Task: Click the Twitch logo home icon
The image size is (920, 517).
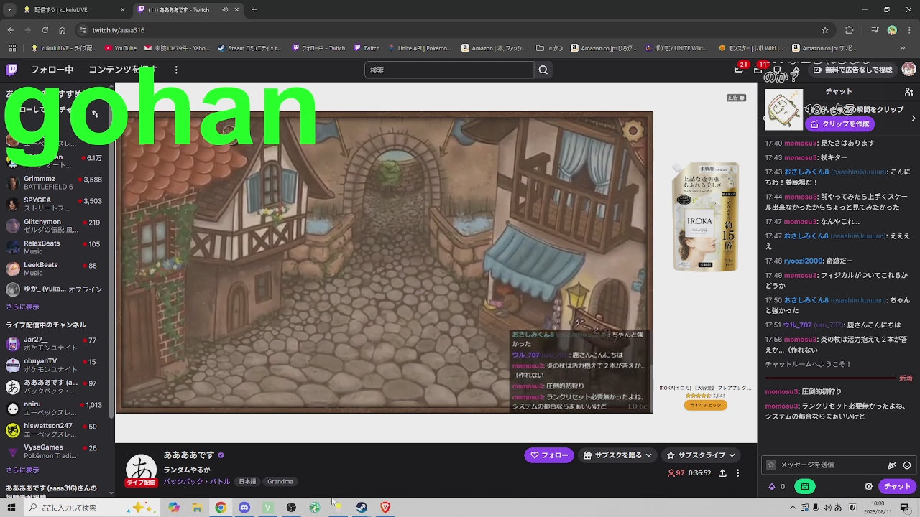Action: tap(11, 70)
